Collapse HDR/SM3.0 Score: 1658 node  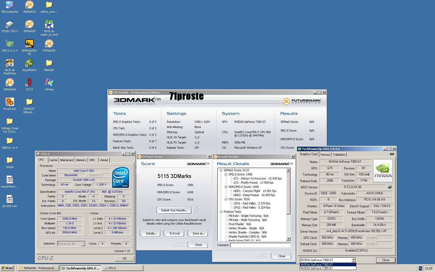click(226, 187)
